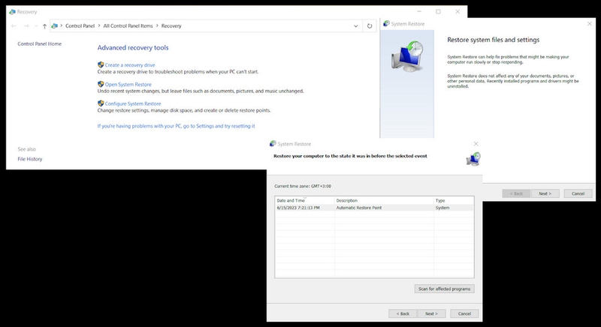This screenshot has height=327, width=601.
Task: Click shield icon beside Open System Restore
Action: tap(101, 84)
